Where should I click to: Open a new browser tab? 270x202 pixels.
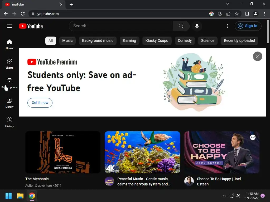[71, 4]
